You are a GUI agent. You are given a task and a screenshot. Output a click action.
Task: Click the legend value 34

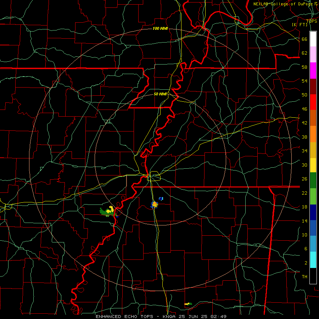[x=304, y=151]
